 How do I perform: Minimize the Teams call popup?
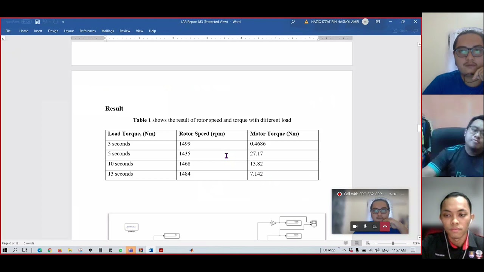[x=402, y=194]
